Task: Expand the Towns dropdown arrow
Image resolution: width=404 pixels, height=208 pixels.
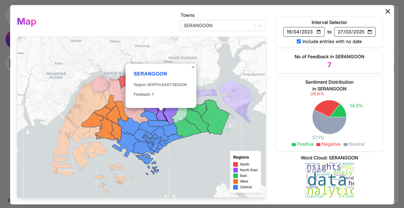Action: click(x=260, y=26)
